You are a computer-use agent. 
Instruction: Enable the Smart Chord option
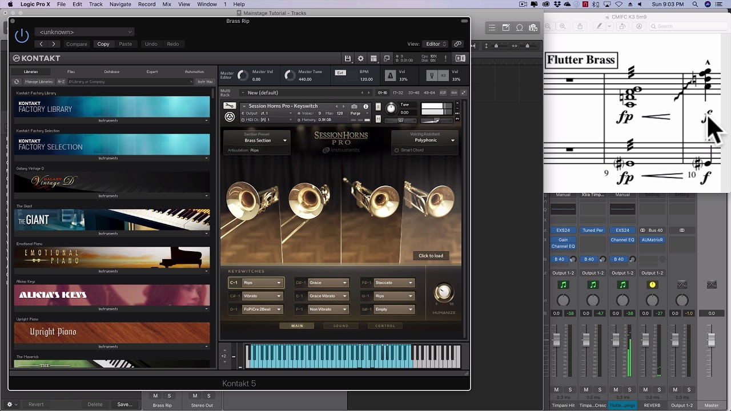[x=396, y=150]
